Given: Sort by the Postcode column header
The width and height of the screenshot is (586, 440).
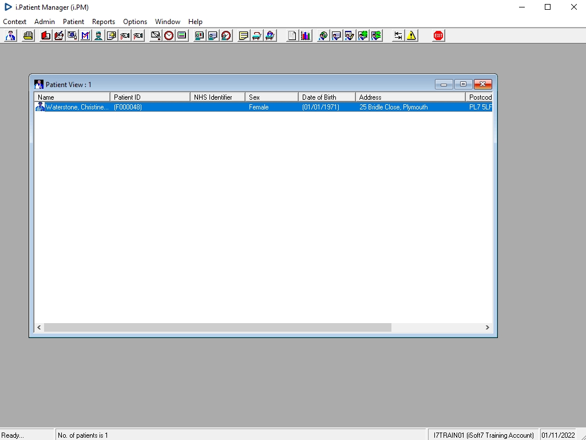Looking at the screenshot, I should 479,97.
